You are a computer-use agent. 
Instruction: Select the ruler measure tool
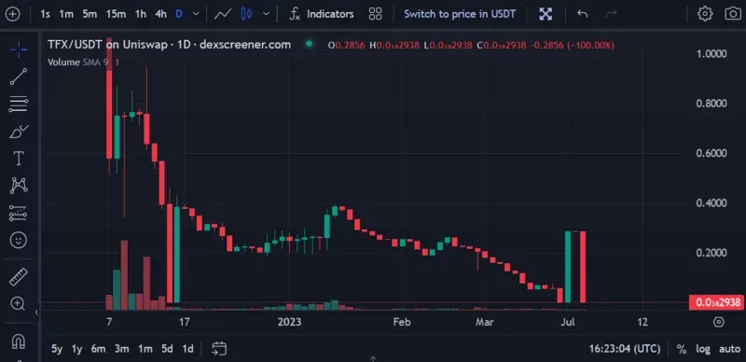[x=19, y=276]
